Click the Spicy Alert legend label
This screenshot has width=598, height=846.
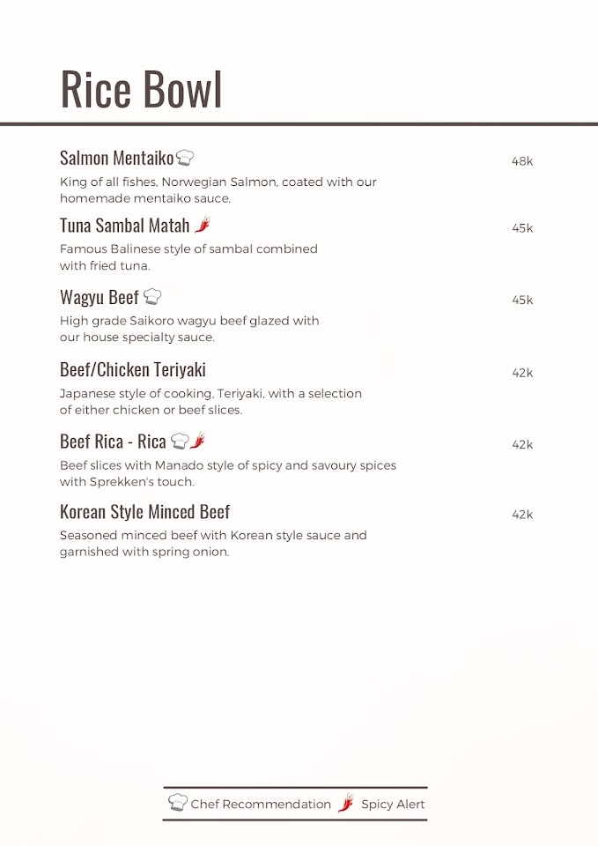point(393,804)
